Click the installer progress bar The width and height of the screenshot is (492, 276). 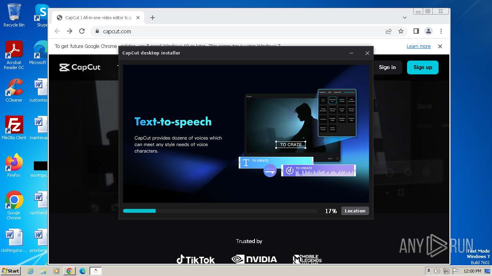(x=220, y=211)
